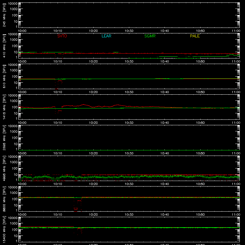Select the 610 MHz [SFU] axis title

[x=4, y=76]
